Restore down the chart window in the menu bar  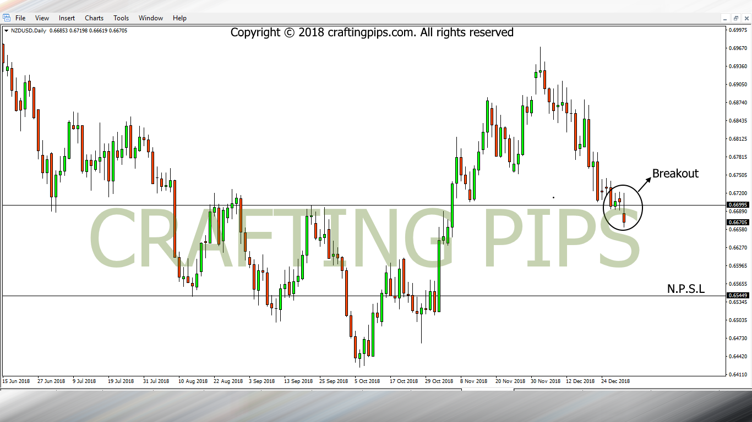(736, 18)
